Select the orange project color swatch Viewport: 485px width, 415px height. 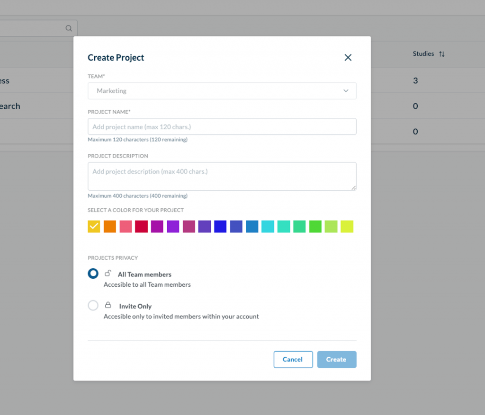(109, 226)
